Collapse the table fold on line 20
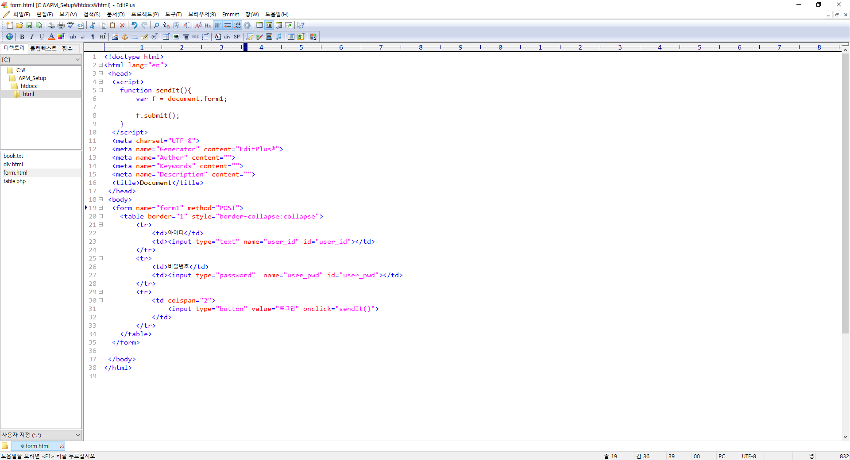The image size is (850, 460). (100, 216)
